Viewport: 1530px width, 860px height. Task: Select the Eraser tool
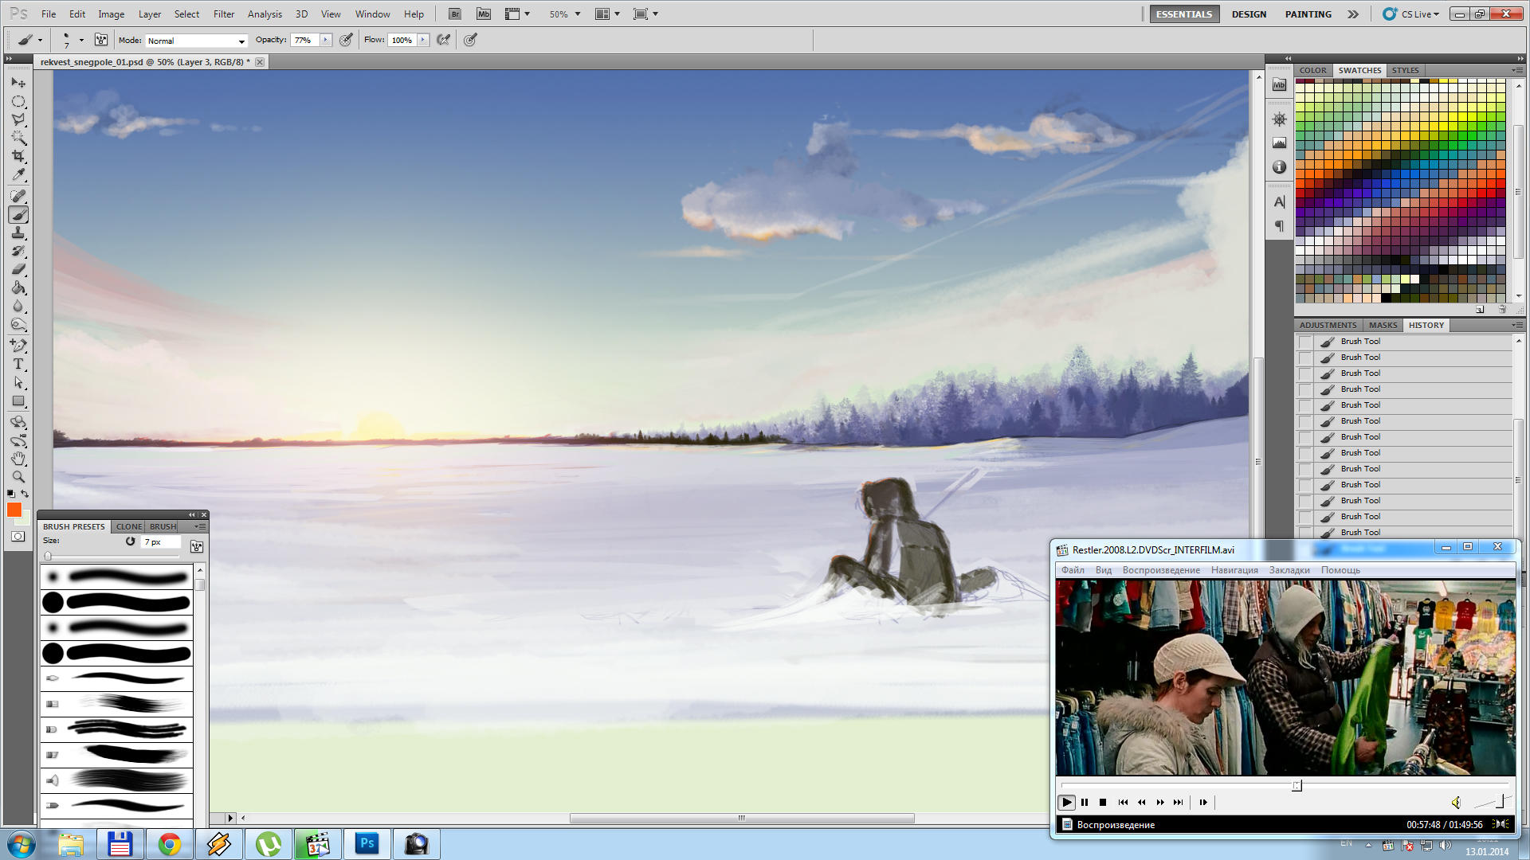18,269
